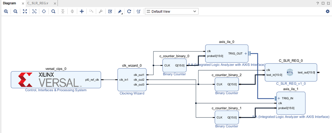Screen dimensions: 332x133
Task: Click the pin toolbar icon
Action: [120, 12]
